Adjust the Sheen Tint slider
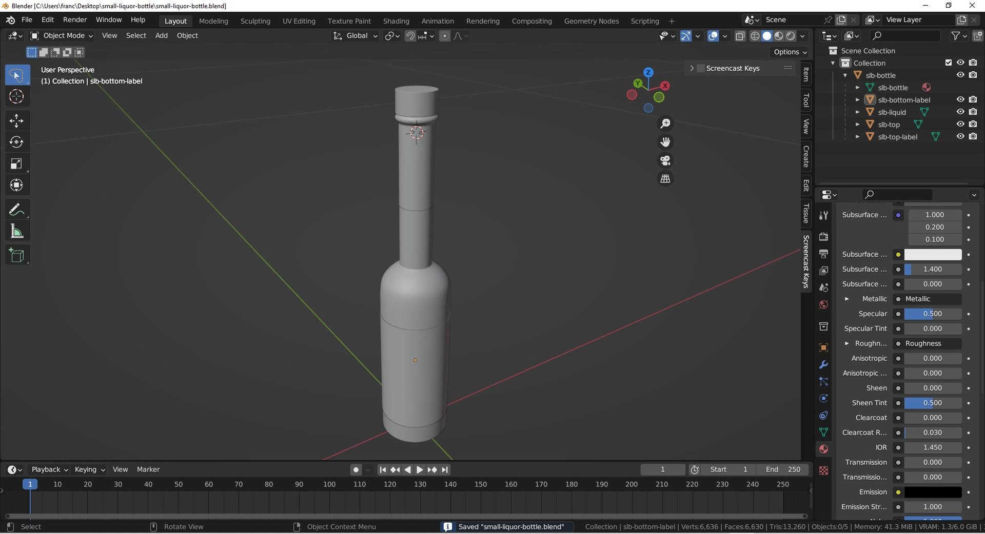This screenshot has height=534, width=985. point(933,403)
